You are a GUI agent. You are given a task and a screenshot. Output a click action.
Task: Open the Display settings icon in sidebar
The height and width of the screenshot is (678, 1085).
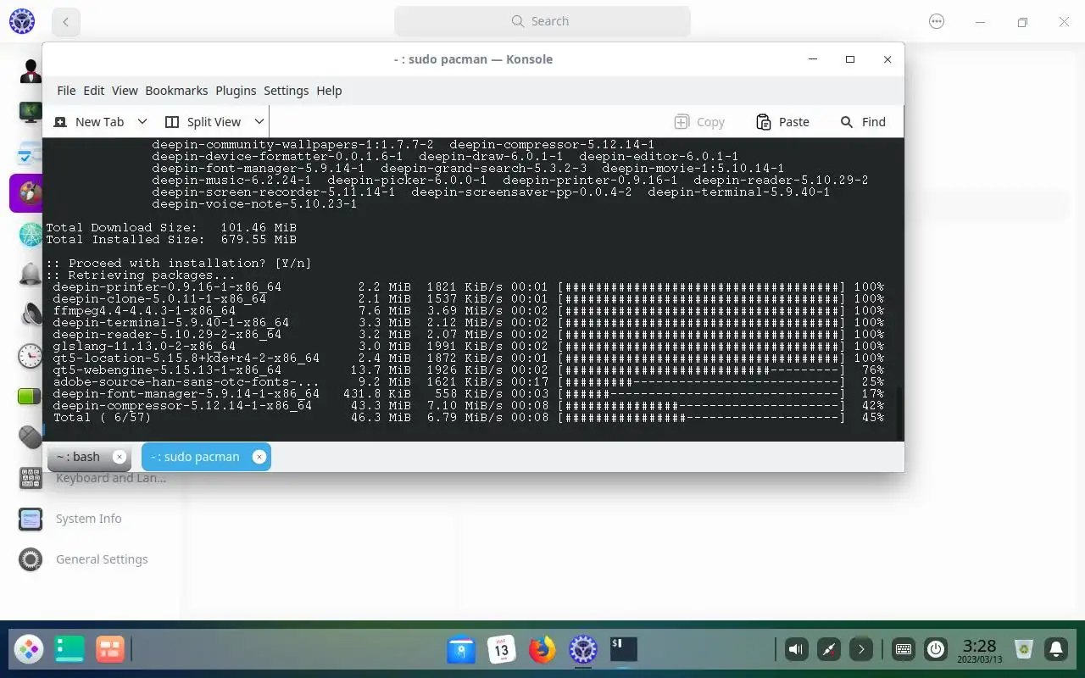[x=31, y=112]
